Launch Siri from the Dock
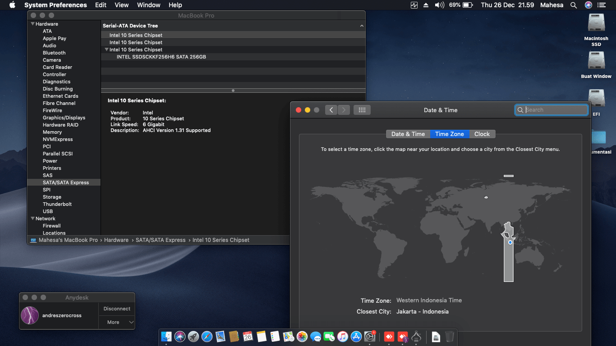616x346 pixels. (x=180, y=337)
